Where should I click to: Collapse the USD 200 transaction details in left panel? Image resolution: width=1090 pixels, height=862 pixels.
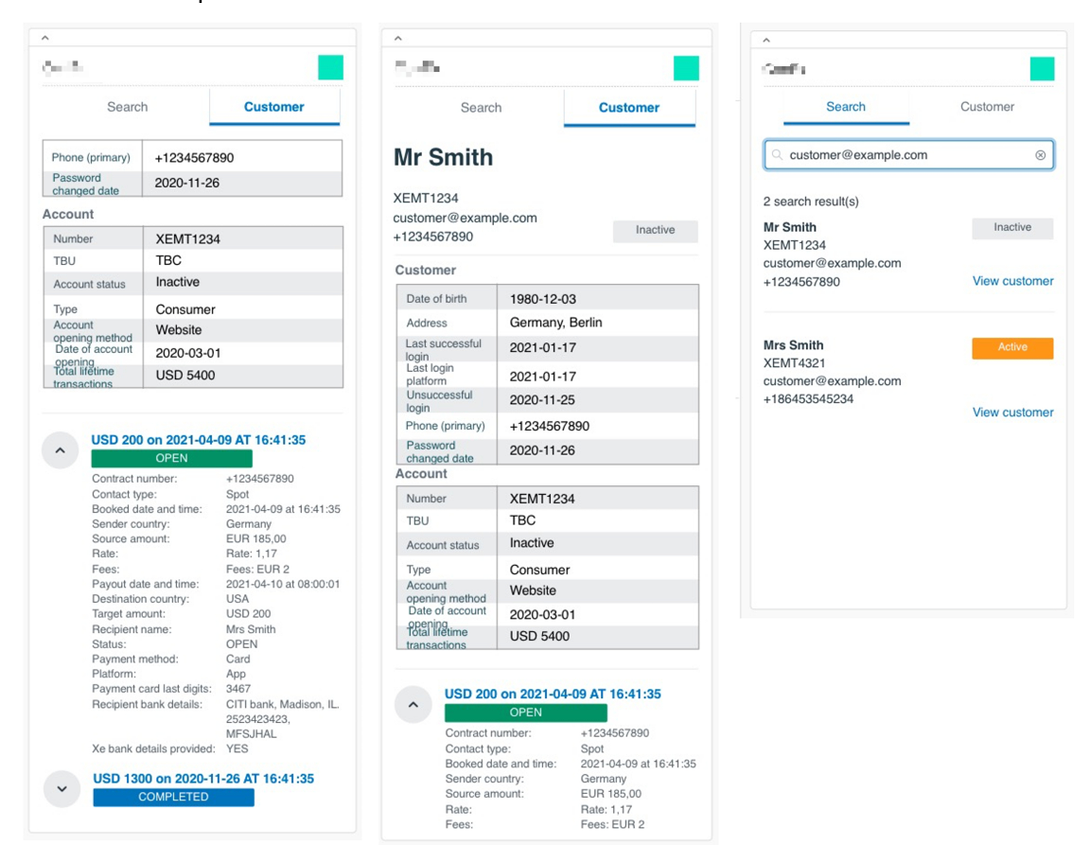(61, 449)
